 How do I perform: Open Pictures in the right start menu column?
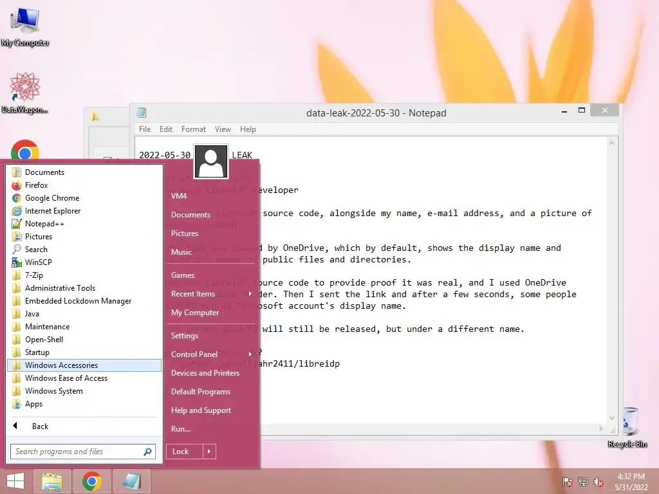pos(211,233)
